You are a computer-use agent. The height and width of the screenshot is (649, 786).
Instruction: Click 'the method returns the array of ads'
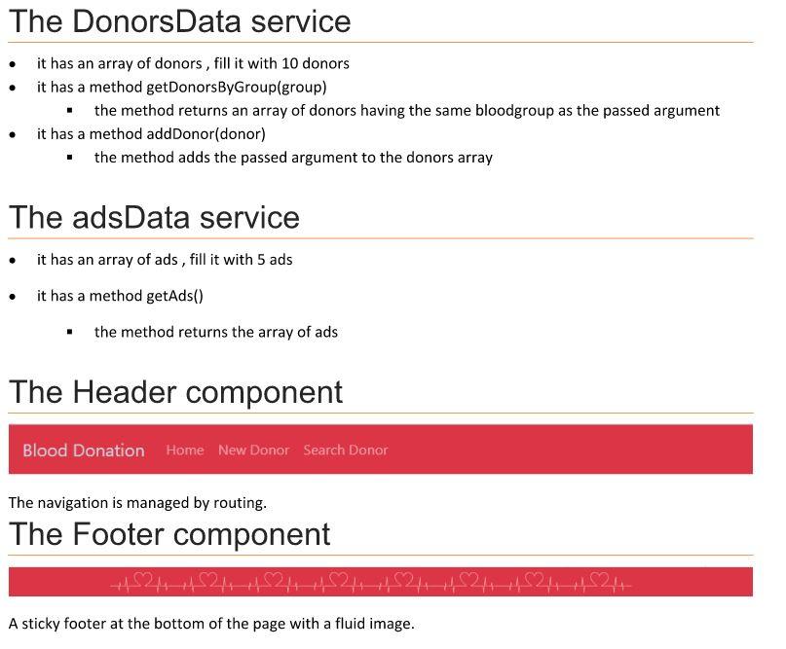(x=216, y=332)
